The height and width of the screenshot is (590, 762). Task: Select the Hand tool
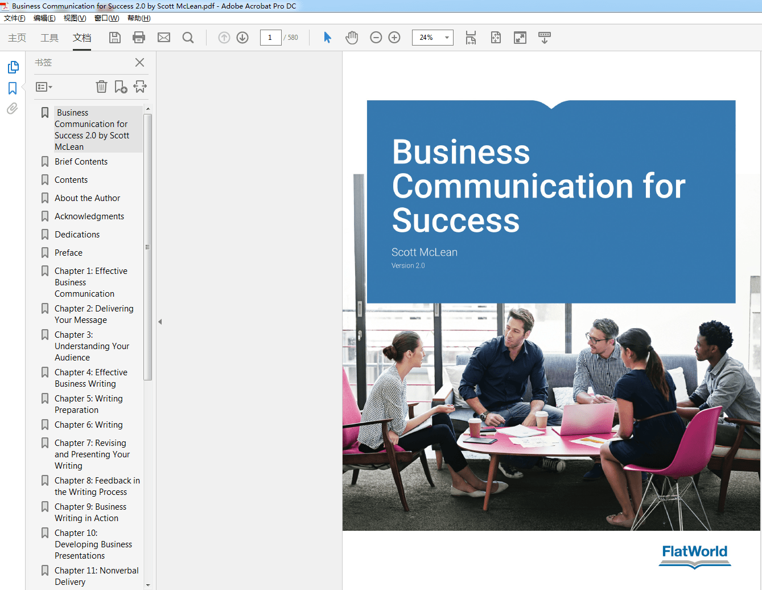(352, 38)
